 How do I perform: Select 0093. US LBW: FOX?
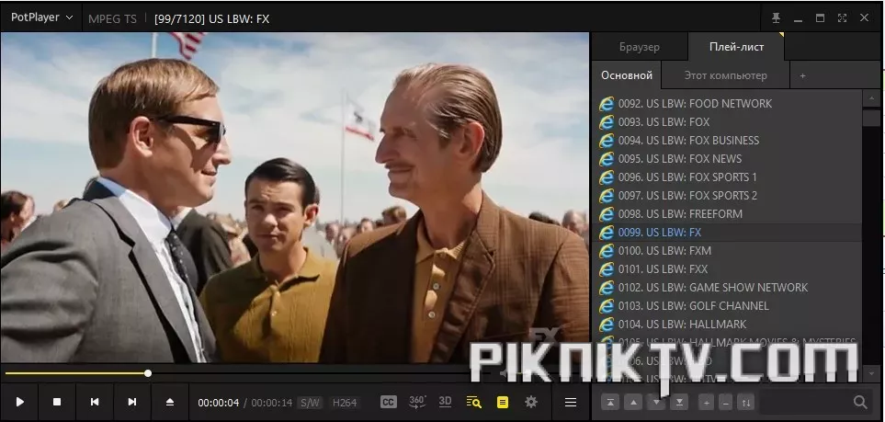(x=727, y=122)
